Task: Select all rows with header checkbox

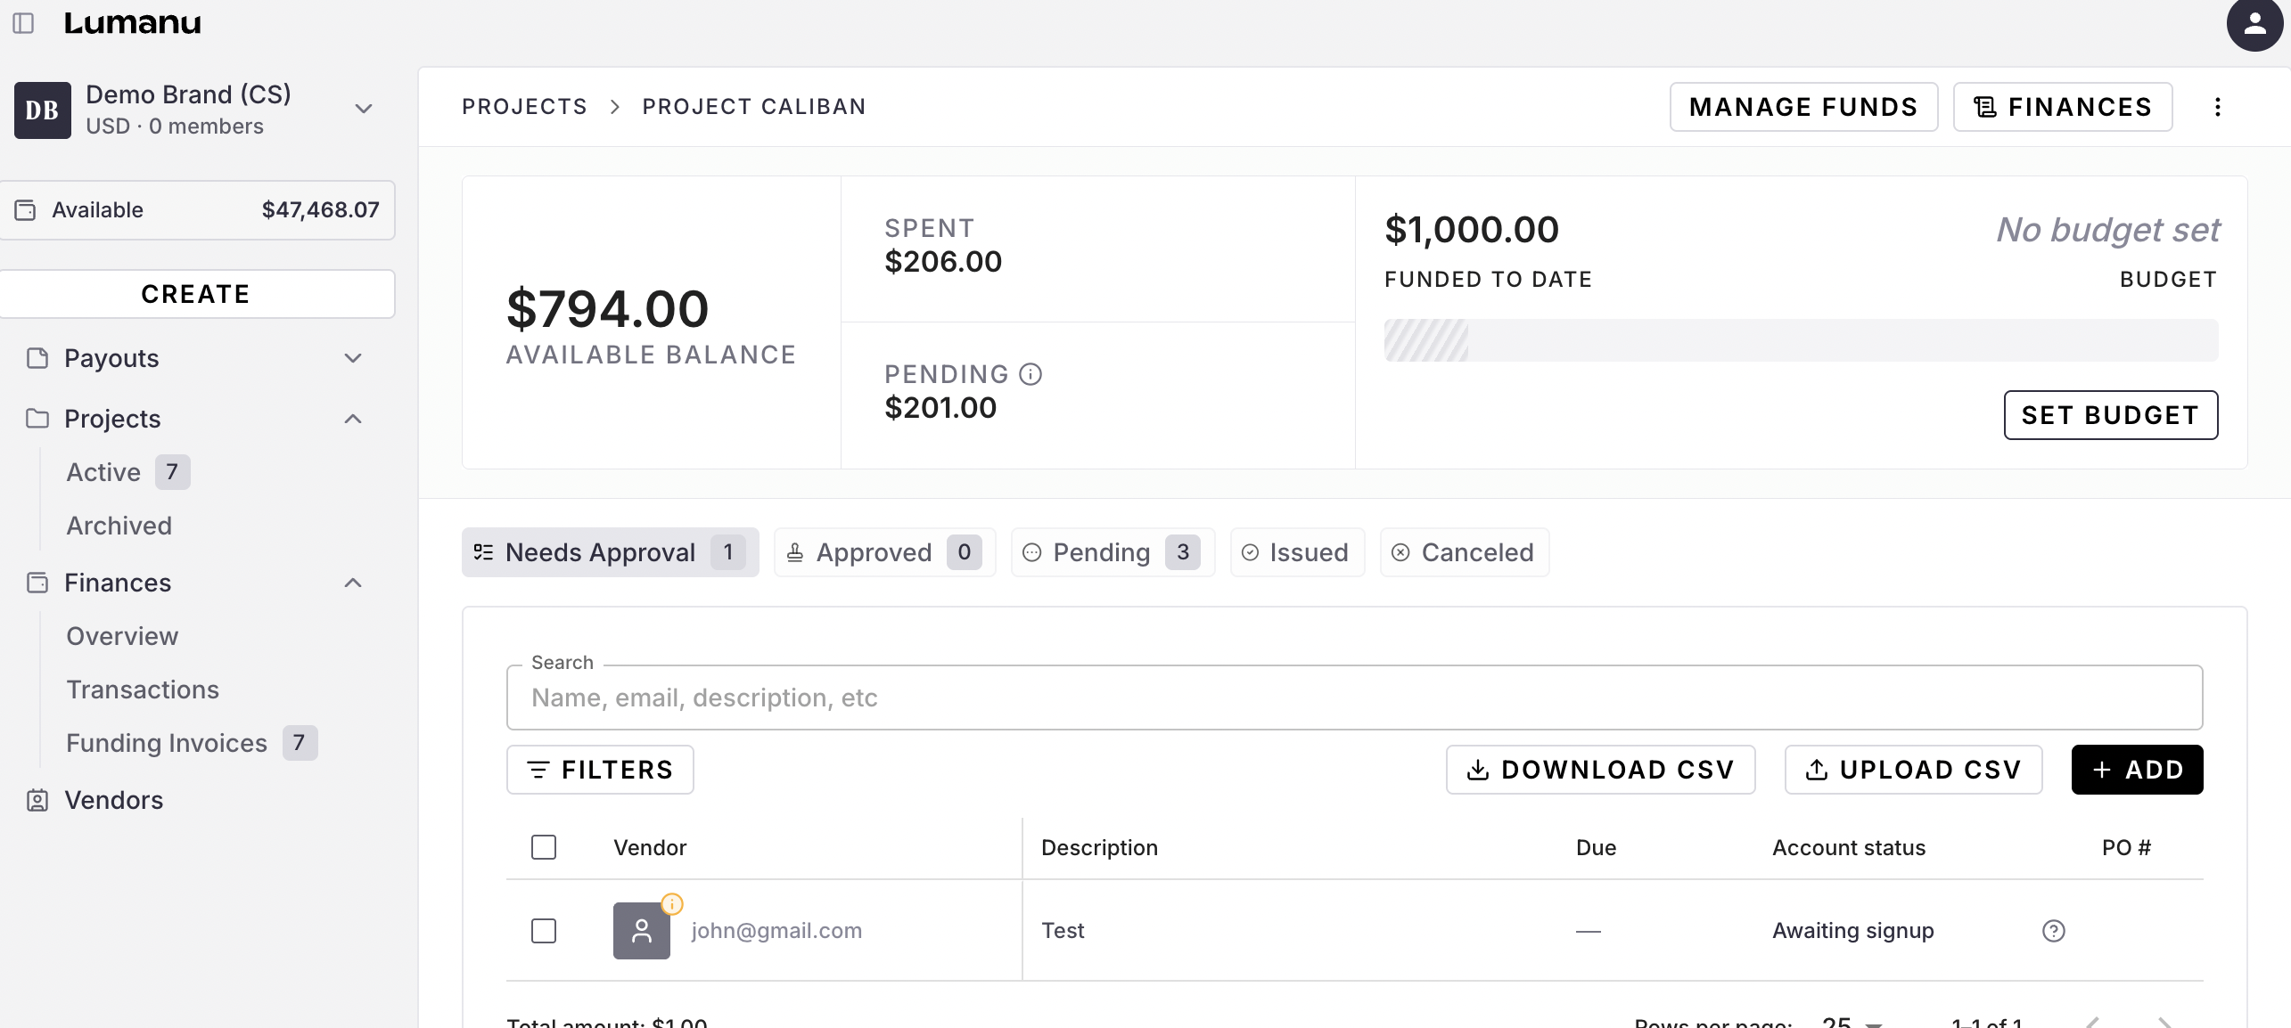Action: coord(543,847)
